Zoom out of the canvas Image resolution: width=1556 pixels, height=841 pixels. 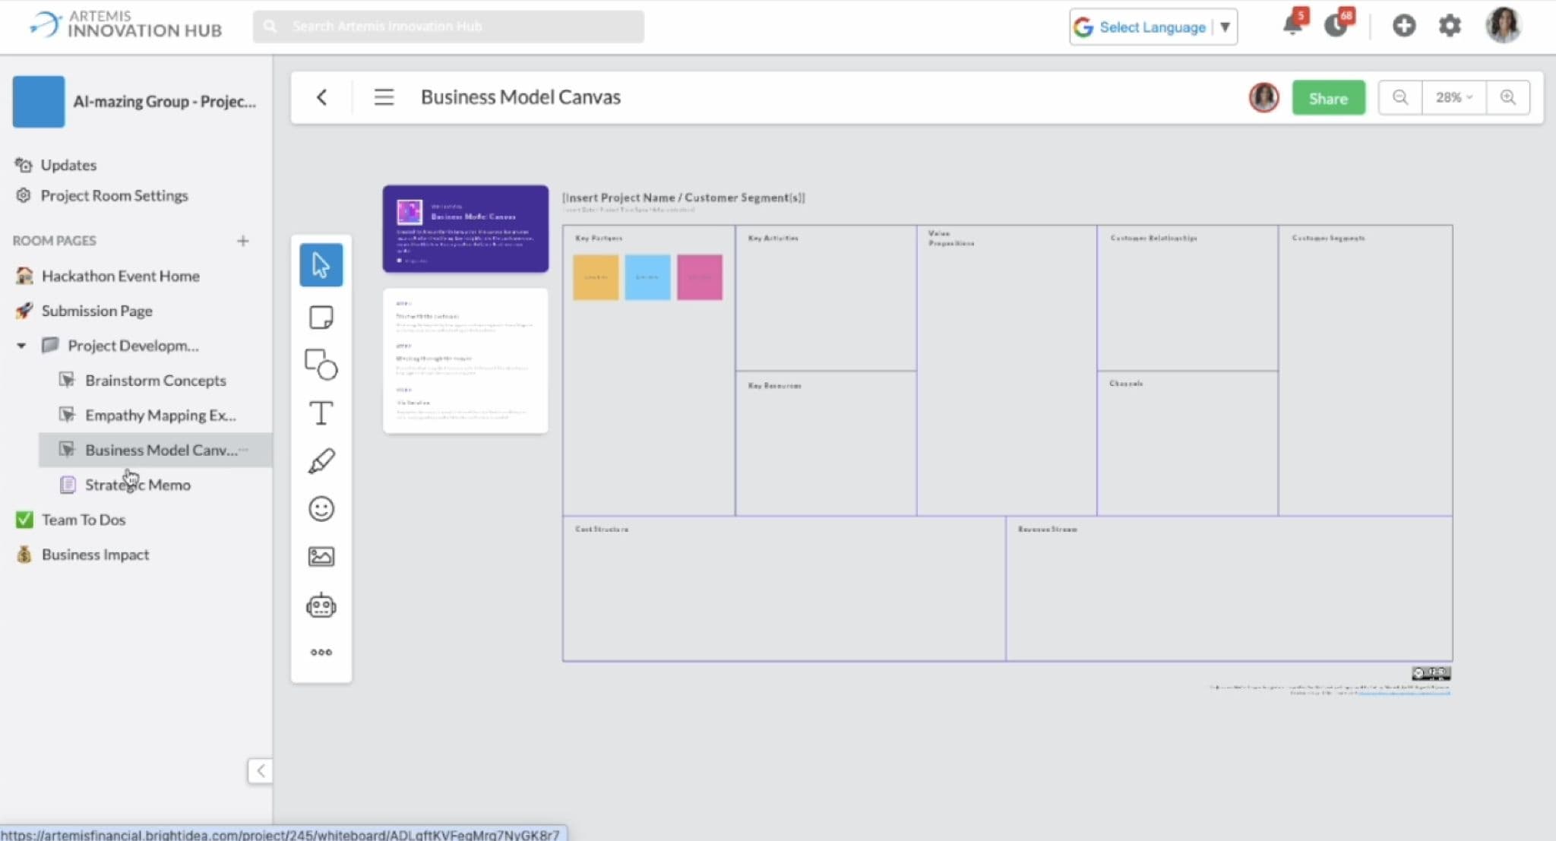1400,97
